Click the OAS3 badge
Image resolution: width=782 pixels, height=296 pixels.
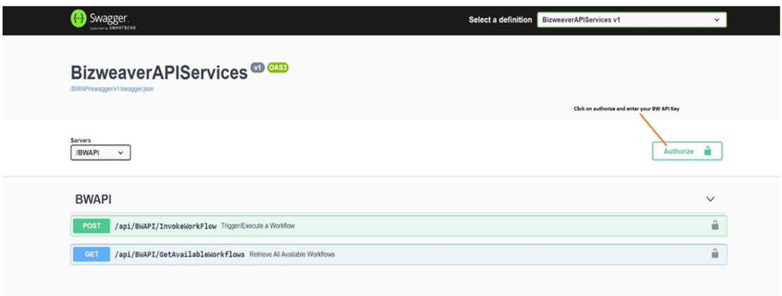point(278,68)
